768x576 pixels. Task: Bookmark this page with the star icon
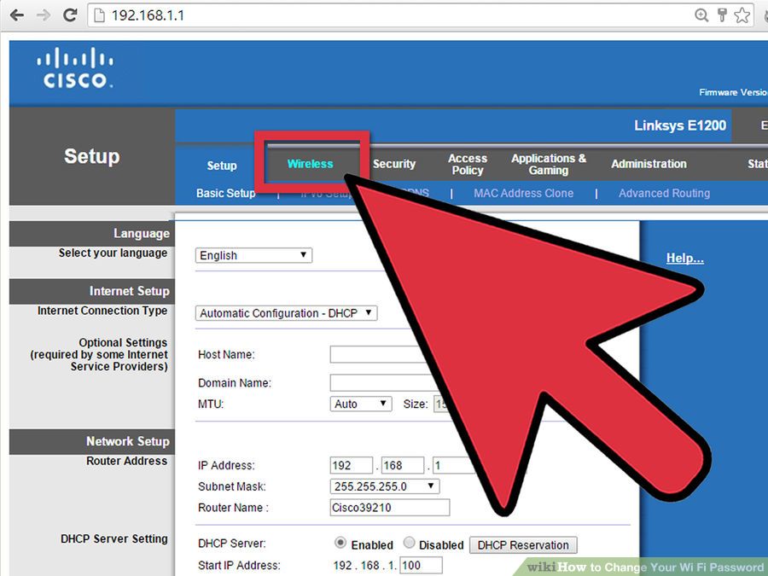[742, 15]
